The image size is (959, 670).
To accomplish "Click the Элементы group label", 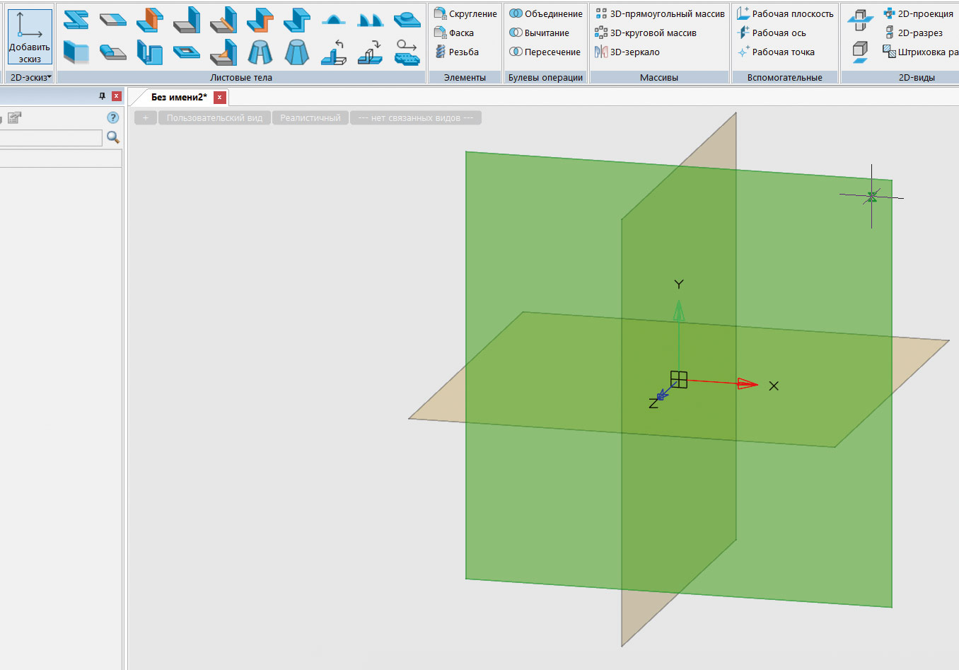I will tap(465, 78).
